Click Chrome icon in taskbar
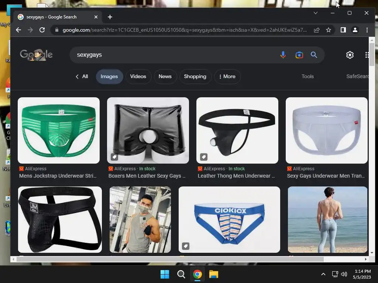Image resolution: width=378 pixels, height=283 pixels. pos(197,274)
